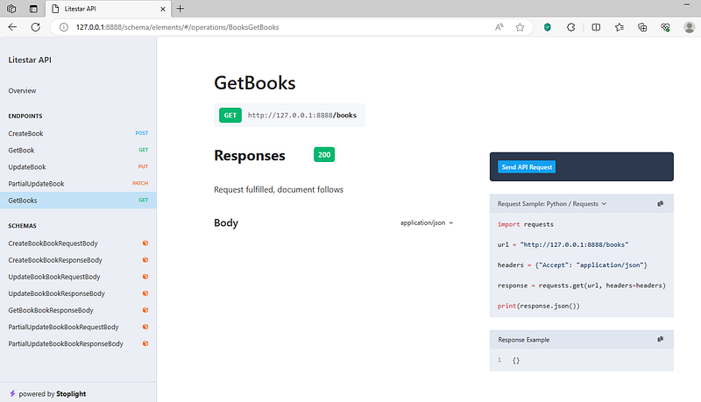This screenshot has width=701, height=402.
Task: Open the collections icon
Action: coord(642,27)
